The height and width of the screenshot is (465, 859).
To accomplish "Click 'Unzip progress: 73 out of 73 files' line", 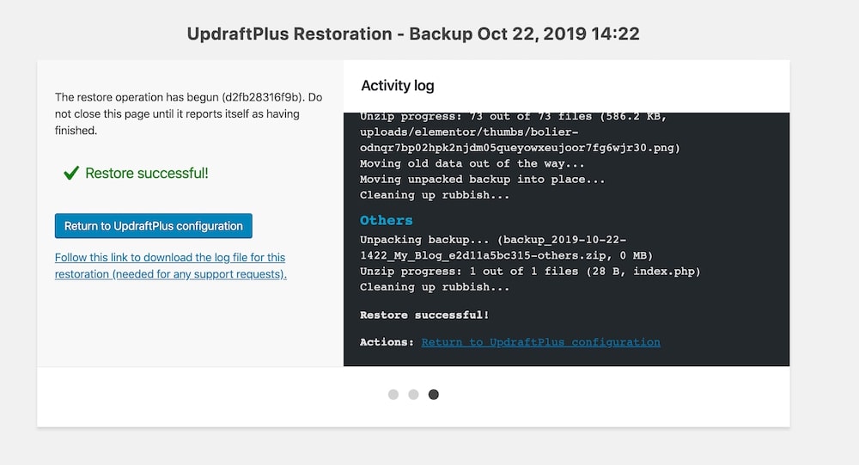I will click(513, 117).
